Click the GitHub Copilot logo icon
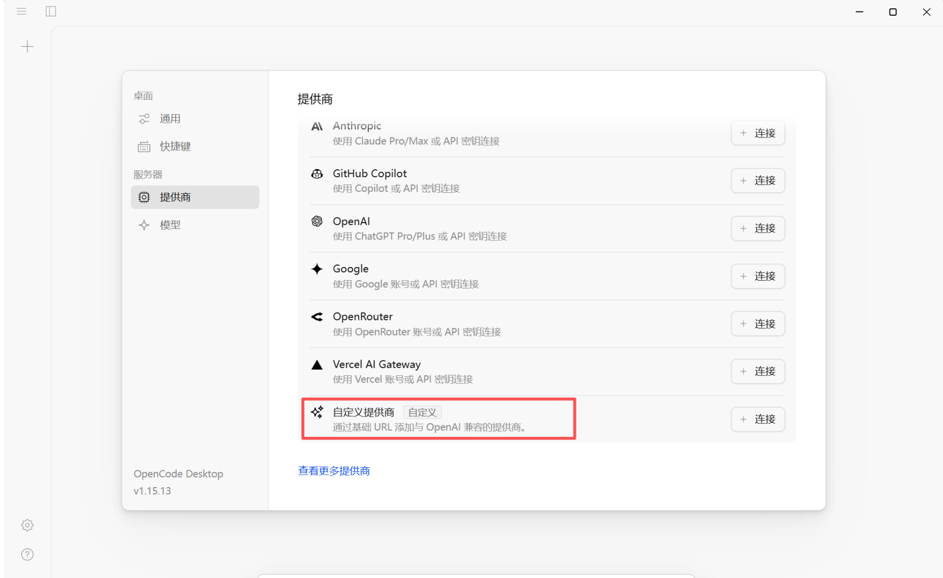 [317, 174]
